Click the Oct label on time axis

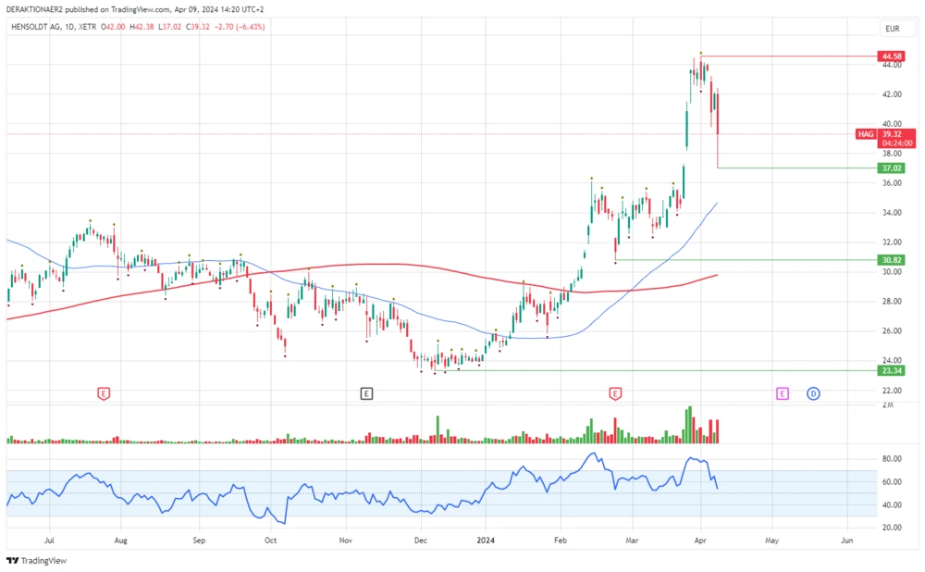(x=271, y=538)
